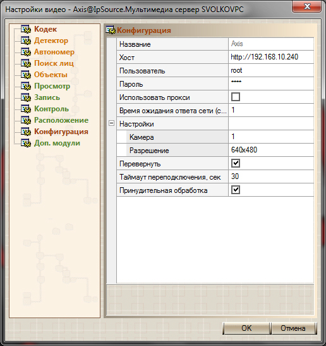Viewport: 326px width, 346px height.
Task: Collapse the Настройки property group
Action: click(112, 123)
